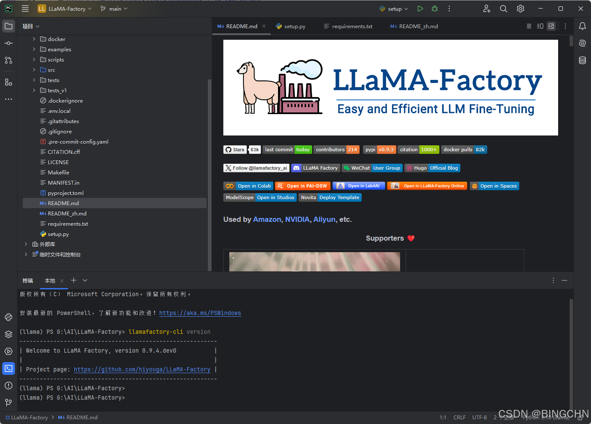
Task: Open the aka.ms/PSWindows terminal link
Action: tap(200, 313)
